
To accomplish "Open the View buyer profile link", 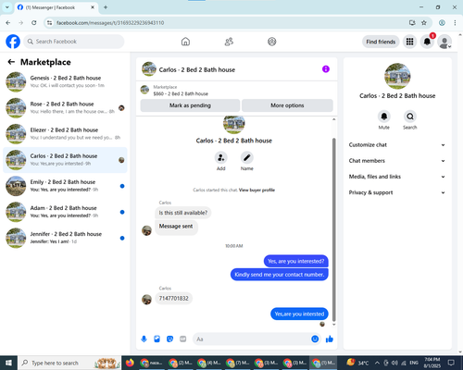I will 257,190.
